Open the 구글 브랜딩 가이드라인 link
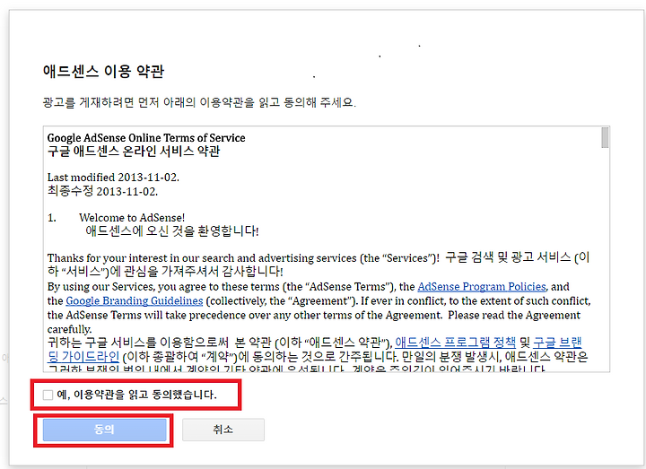 557,343
